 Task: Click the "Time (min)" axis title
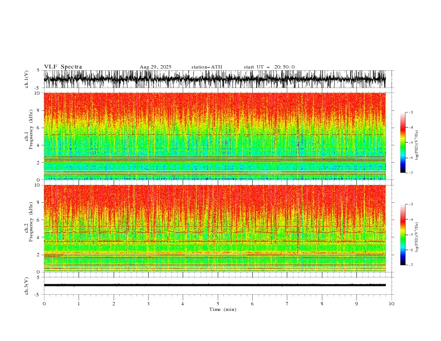pyautogui.click(x=223, y=309)
